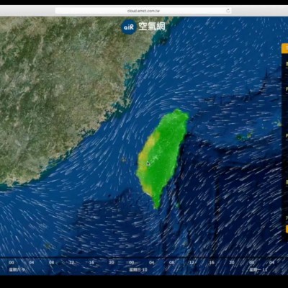Jump to 04 hour of 星期六 9
Viewport: 288px width, 288px height.
32,263
